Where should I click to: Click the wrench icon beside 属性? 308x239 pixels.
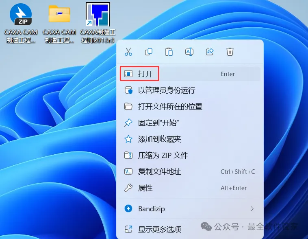pos(128,188)
